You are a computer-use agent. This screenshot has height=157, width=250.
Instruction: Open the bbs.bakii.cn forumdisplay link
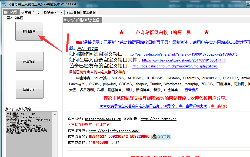click(175, 66)
